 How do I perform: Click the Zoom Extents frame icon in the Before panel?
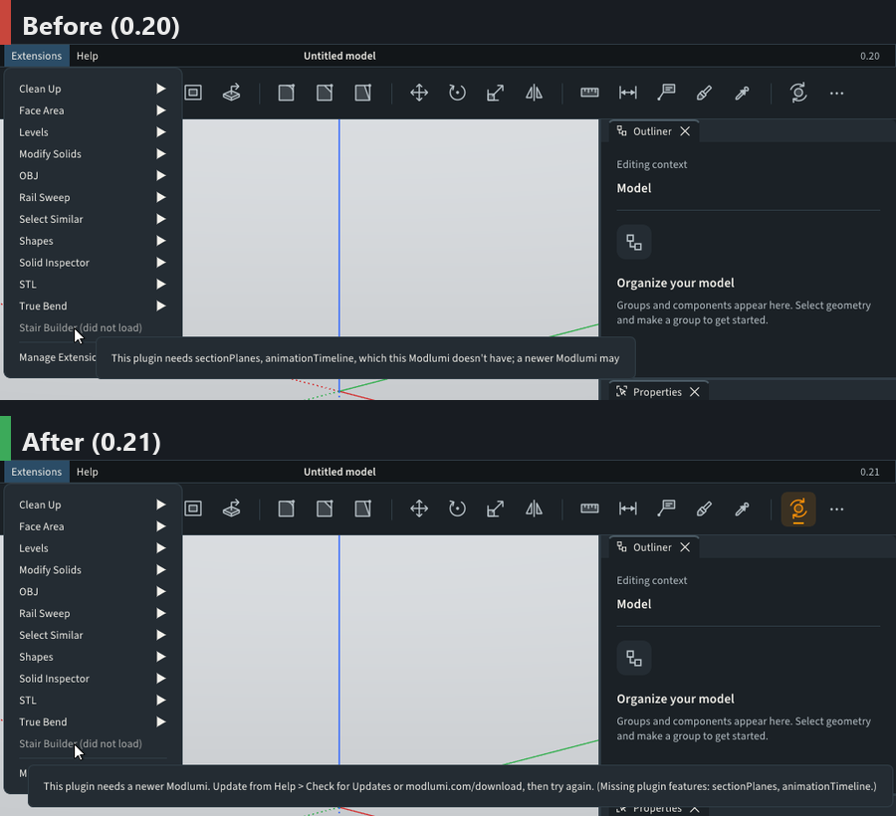click(x=193, y=93)
